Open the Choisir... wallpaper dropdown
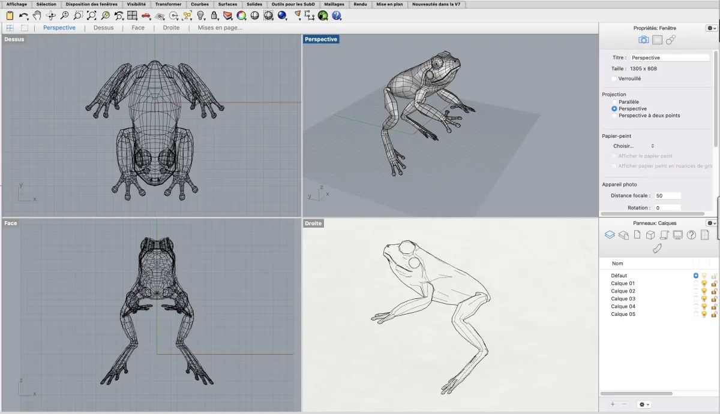The height and width of the screenshot is (414, 720). coord(633,146)
